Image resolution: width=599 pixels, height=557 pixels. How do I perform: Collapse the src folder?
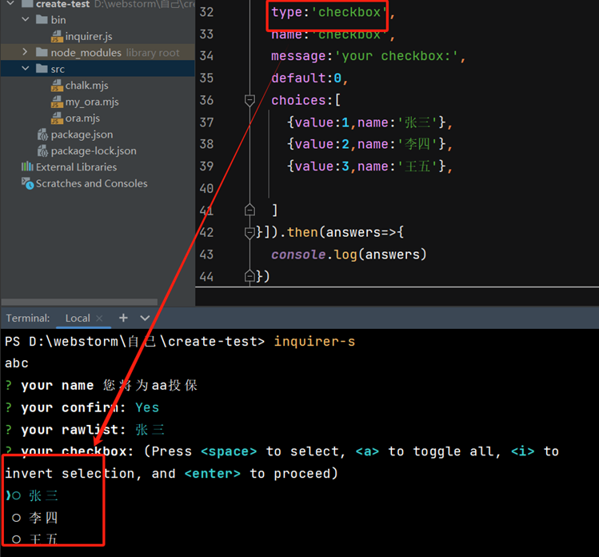click(26, 69)
